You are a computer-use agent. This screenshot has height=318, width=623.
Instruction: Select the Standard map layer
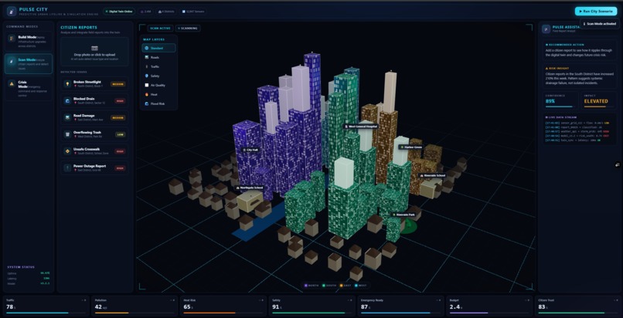tap(158, 48)
